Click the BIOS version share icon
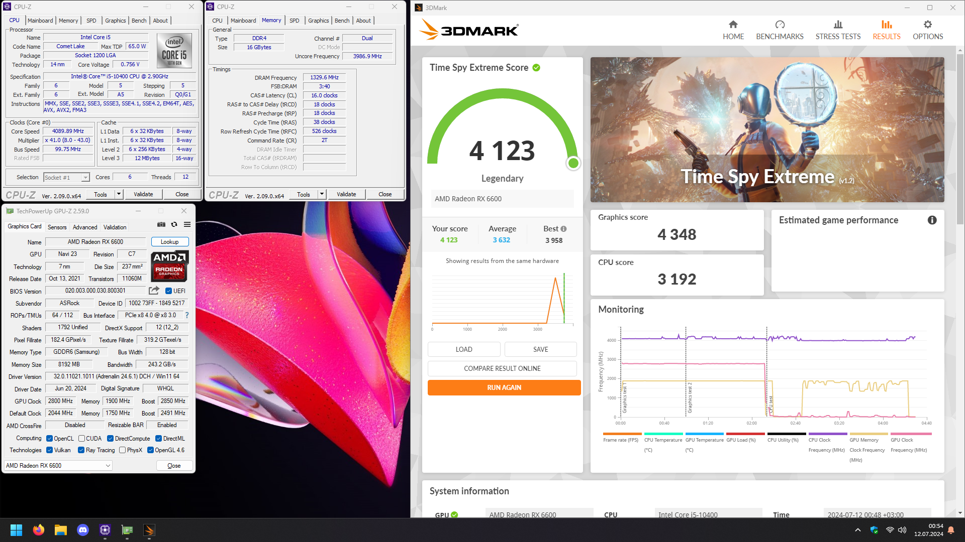Image resolution: width=965 pixels, height=542 pixels. click(154, 291)
